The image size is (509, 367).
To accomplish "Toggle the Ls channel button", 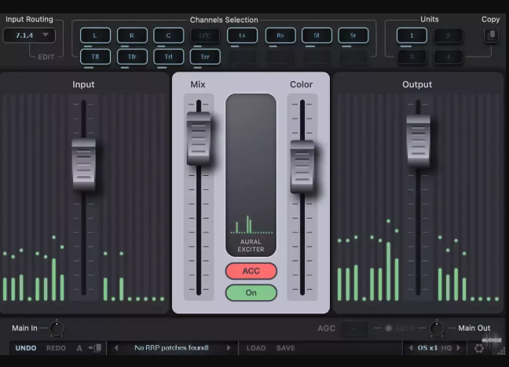I will pos(242,35).
